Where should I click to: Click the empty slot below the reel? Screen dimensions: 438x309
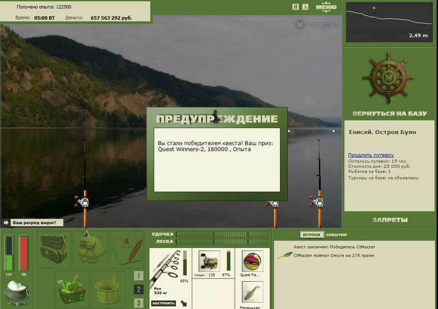tap(213, 294)
